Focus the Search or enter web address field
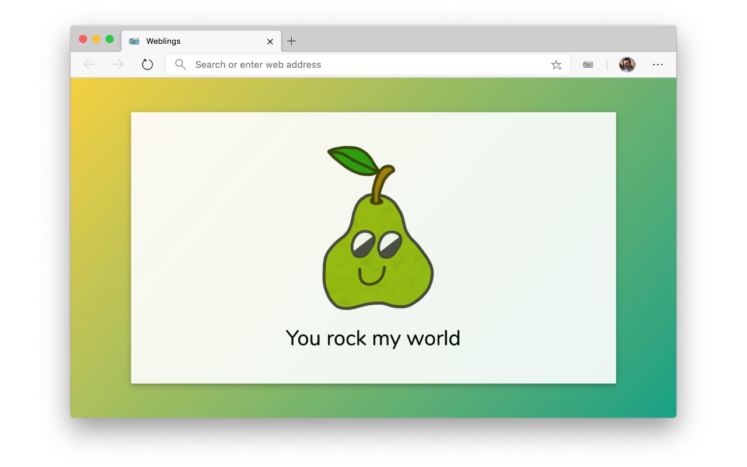The image size is (747, 467). point(368,65)
